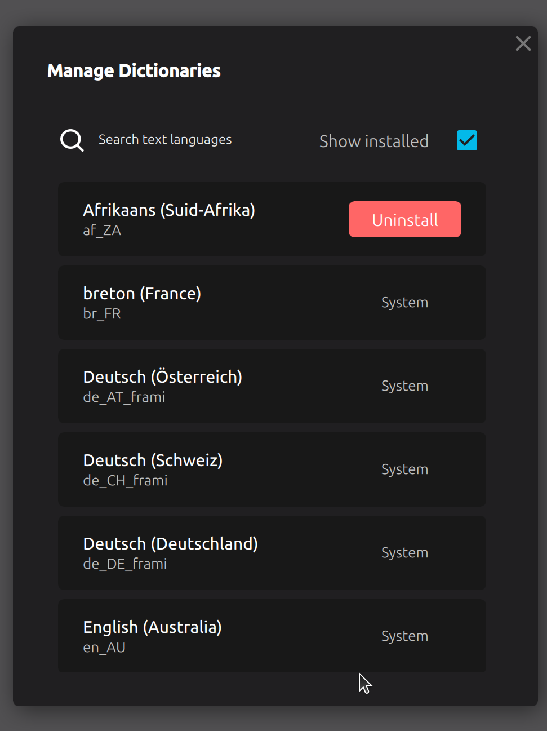547x731 pixels.
Task: Click System label for Deutsch Schweiz
Action: pyautogui.click(x=404, y=469)
